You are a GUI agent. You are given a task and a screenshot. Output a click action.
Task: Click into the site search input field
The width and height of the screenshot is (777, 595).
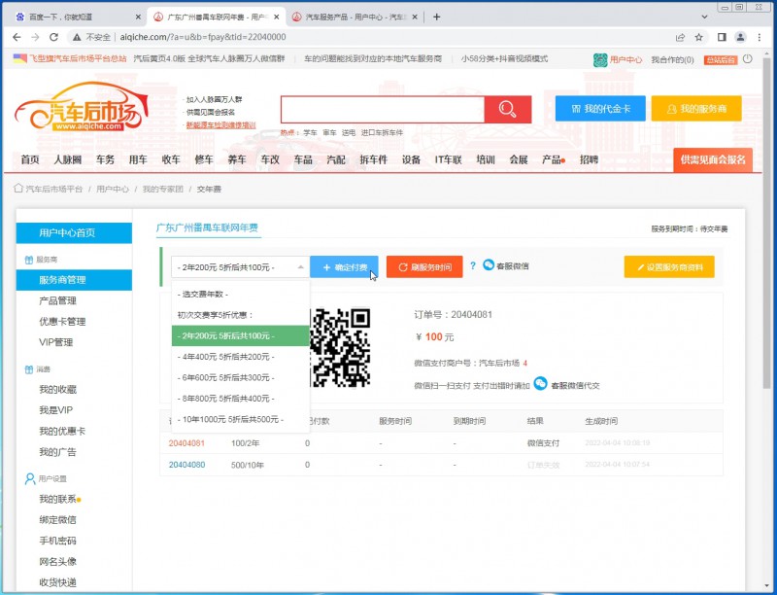(x=383, y=109)
